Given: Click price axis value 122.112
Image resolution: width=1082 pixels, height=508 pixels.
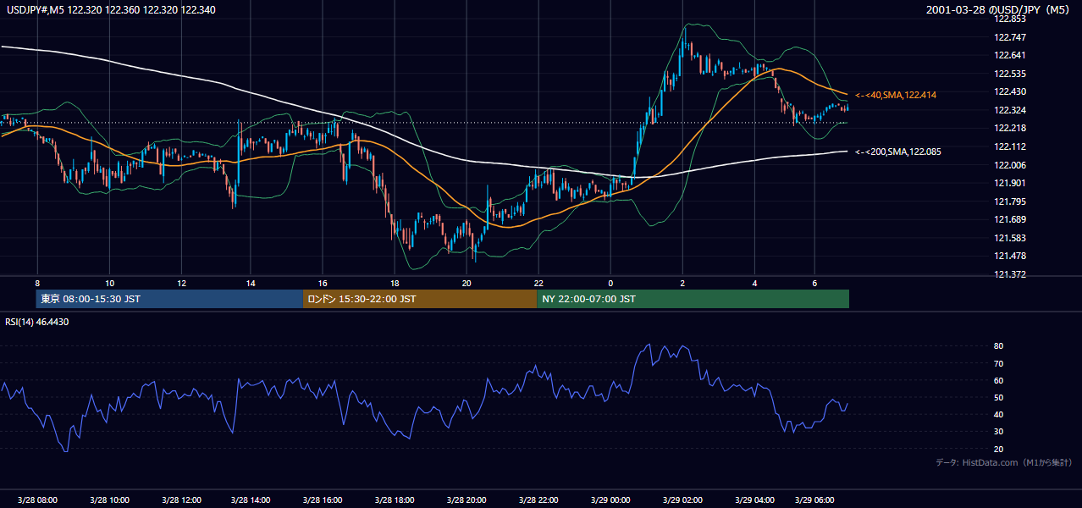Looking at the screenshot, I should [x=1010, y=146].
